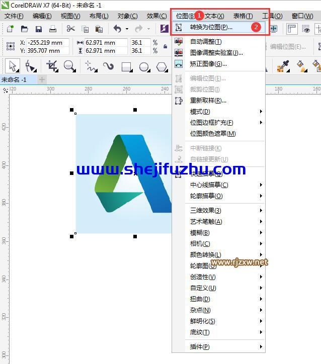This screenshot has height=364, width=321.
Task: Click the purple search content icon
Action: tap(164, 29)
